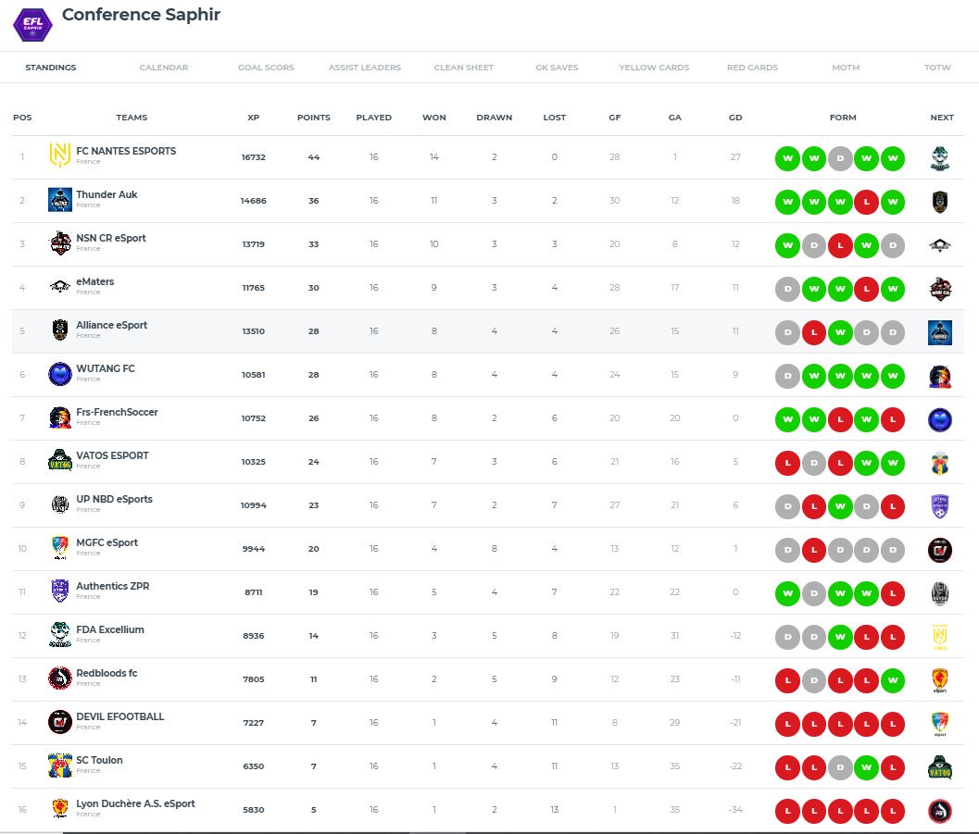979x834 pixels.
Task: Click next opponent icon in Alliance eSport row
Action: (x=940, y=332)
